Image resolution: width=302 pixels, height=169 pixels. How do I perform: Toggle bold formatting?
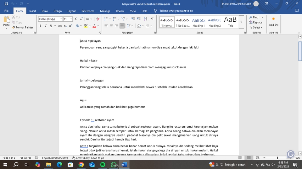click(41, 26)
